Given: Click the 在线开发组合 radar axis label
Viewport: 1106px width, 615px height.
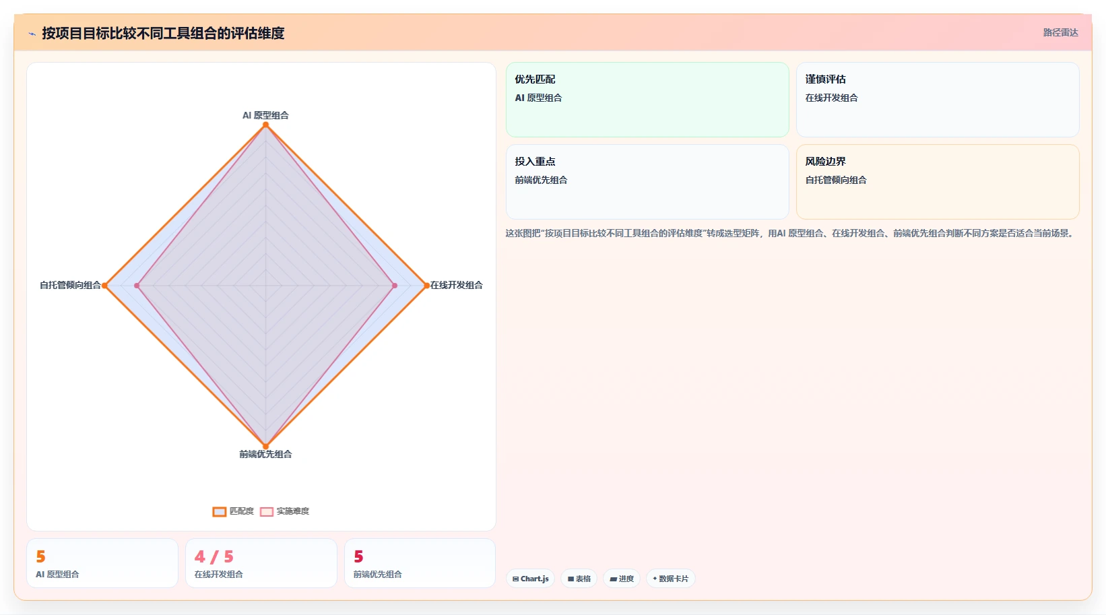Looking at the screenshot, I should 457,285.
